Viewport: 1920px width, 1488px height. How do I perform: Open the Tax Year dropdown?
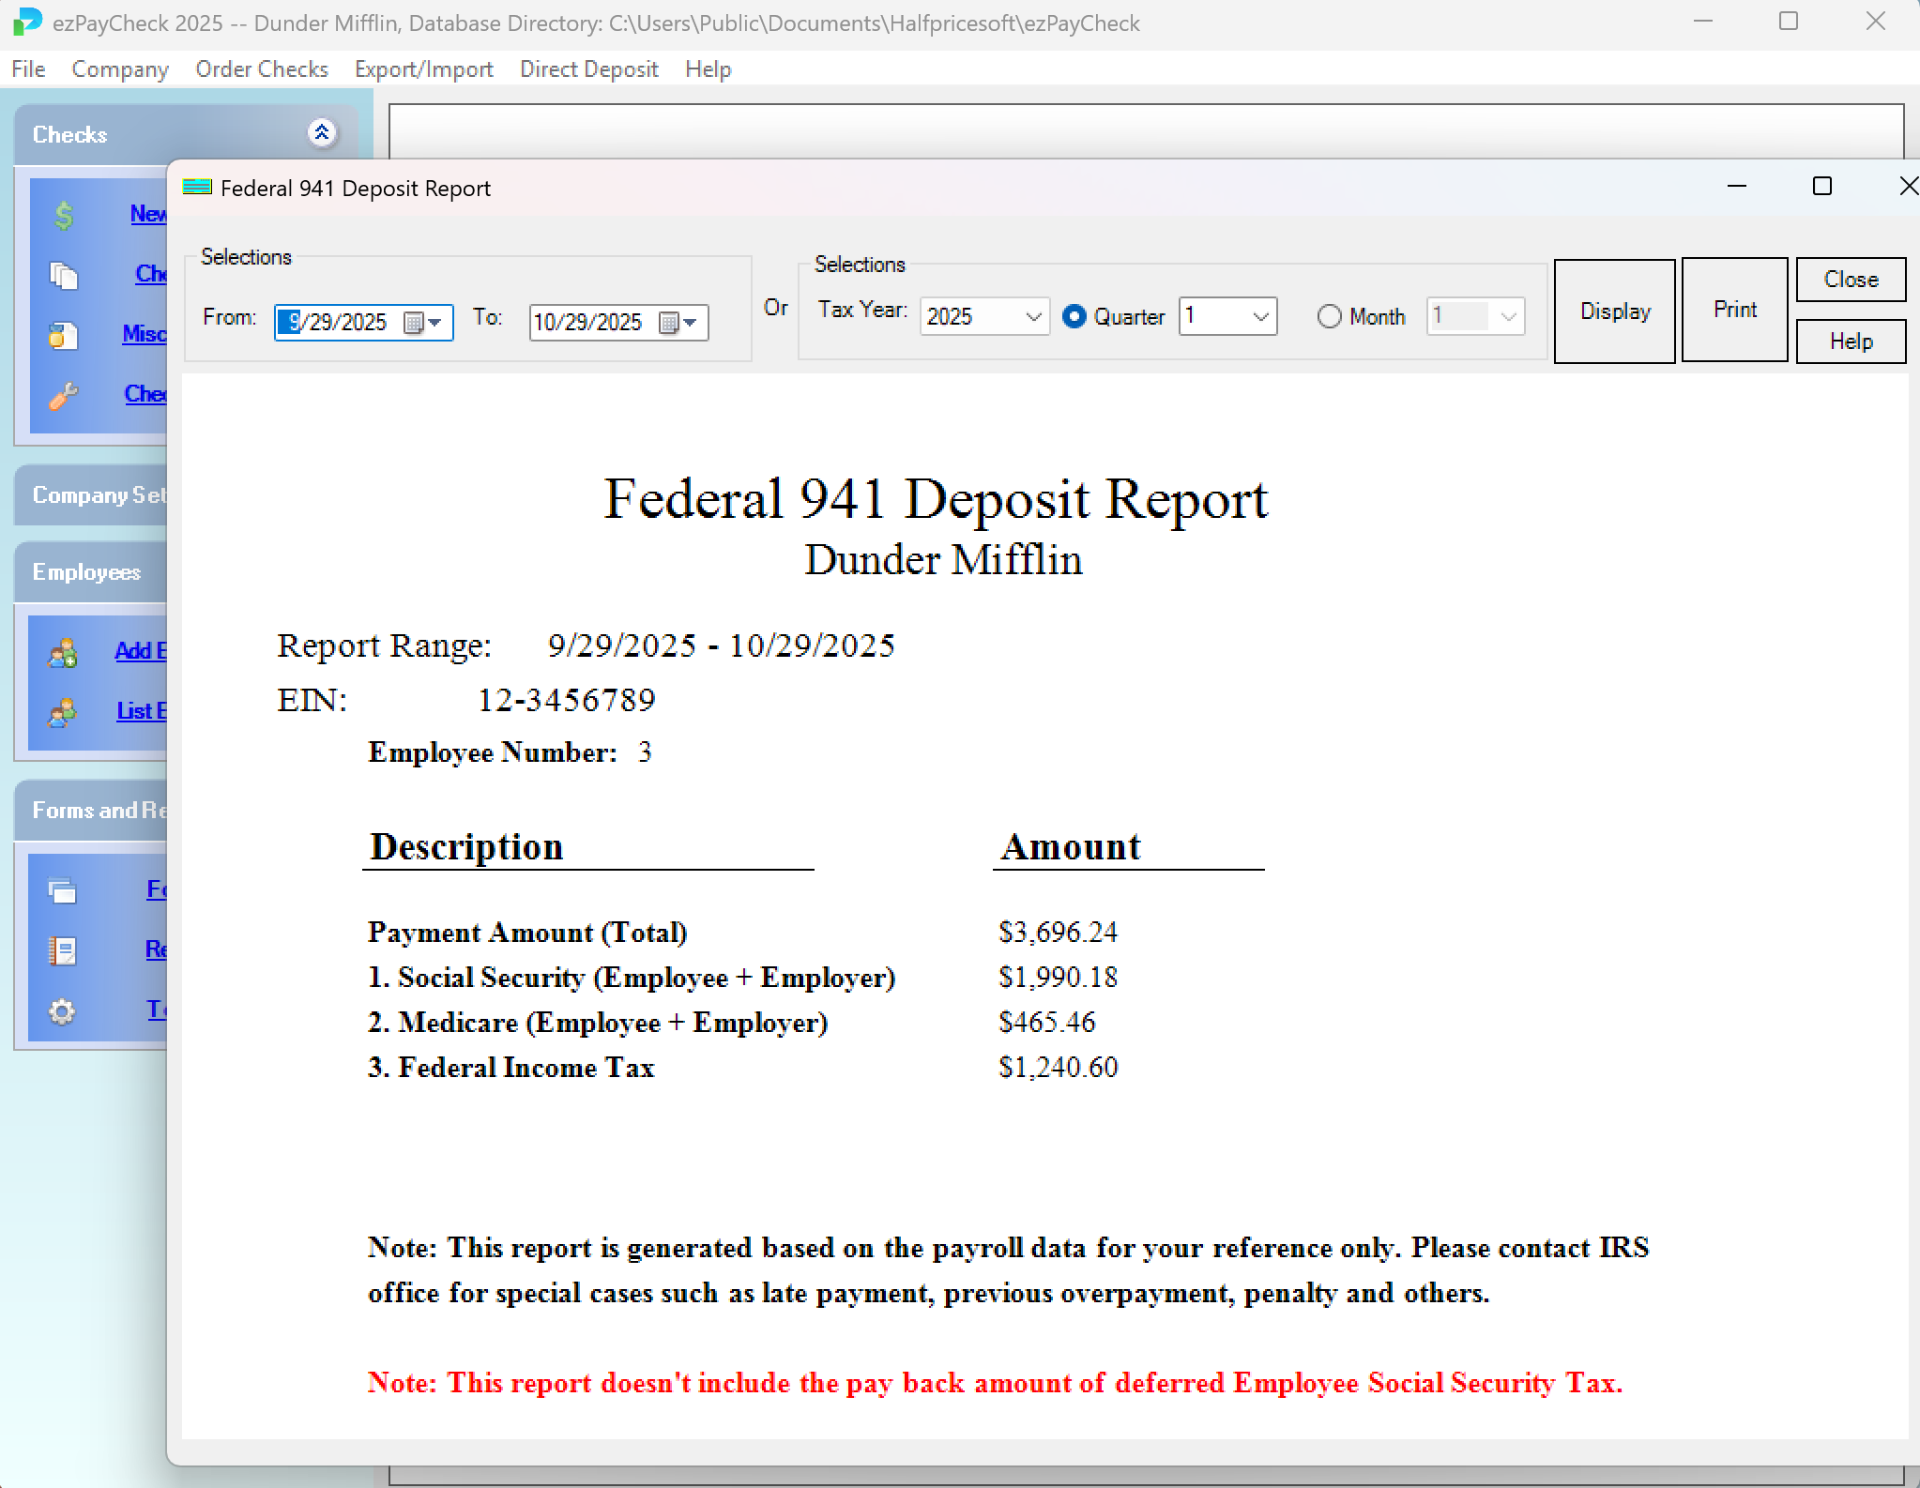click(x=1033, y=317)
